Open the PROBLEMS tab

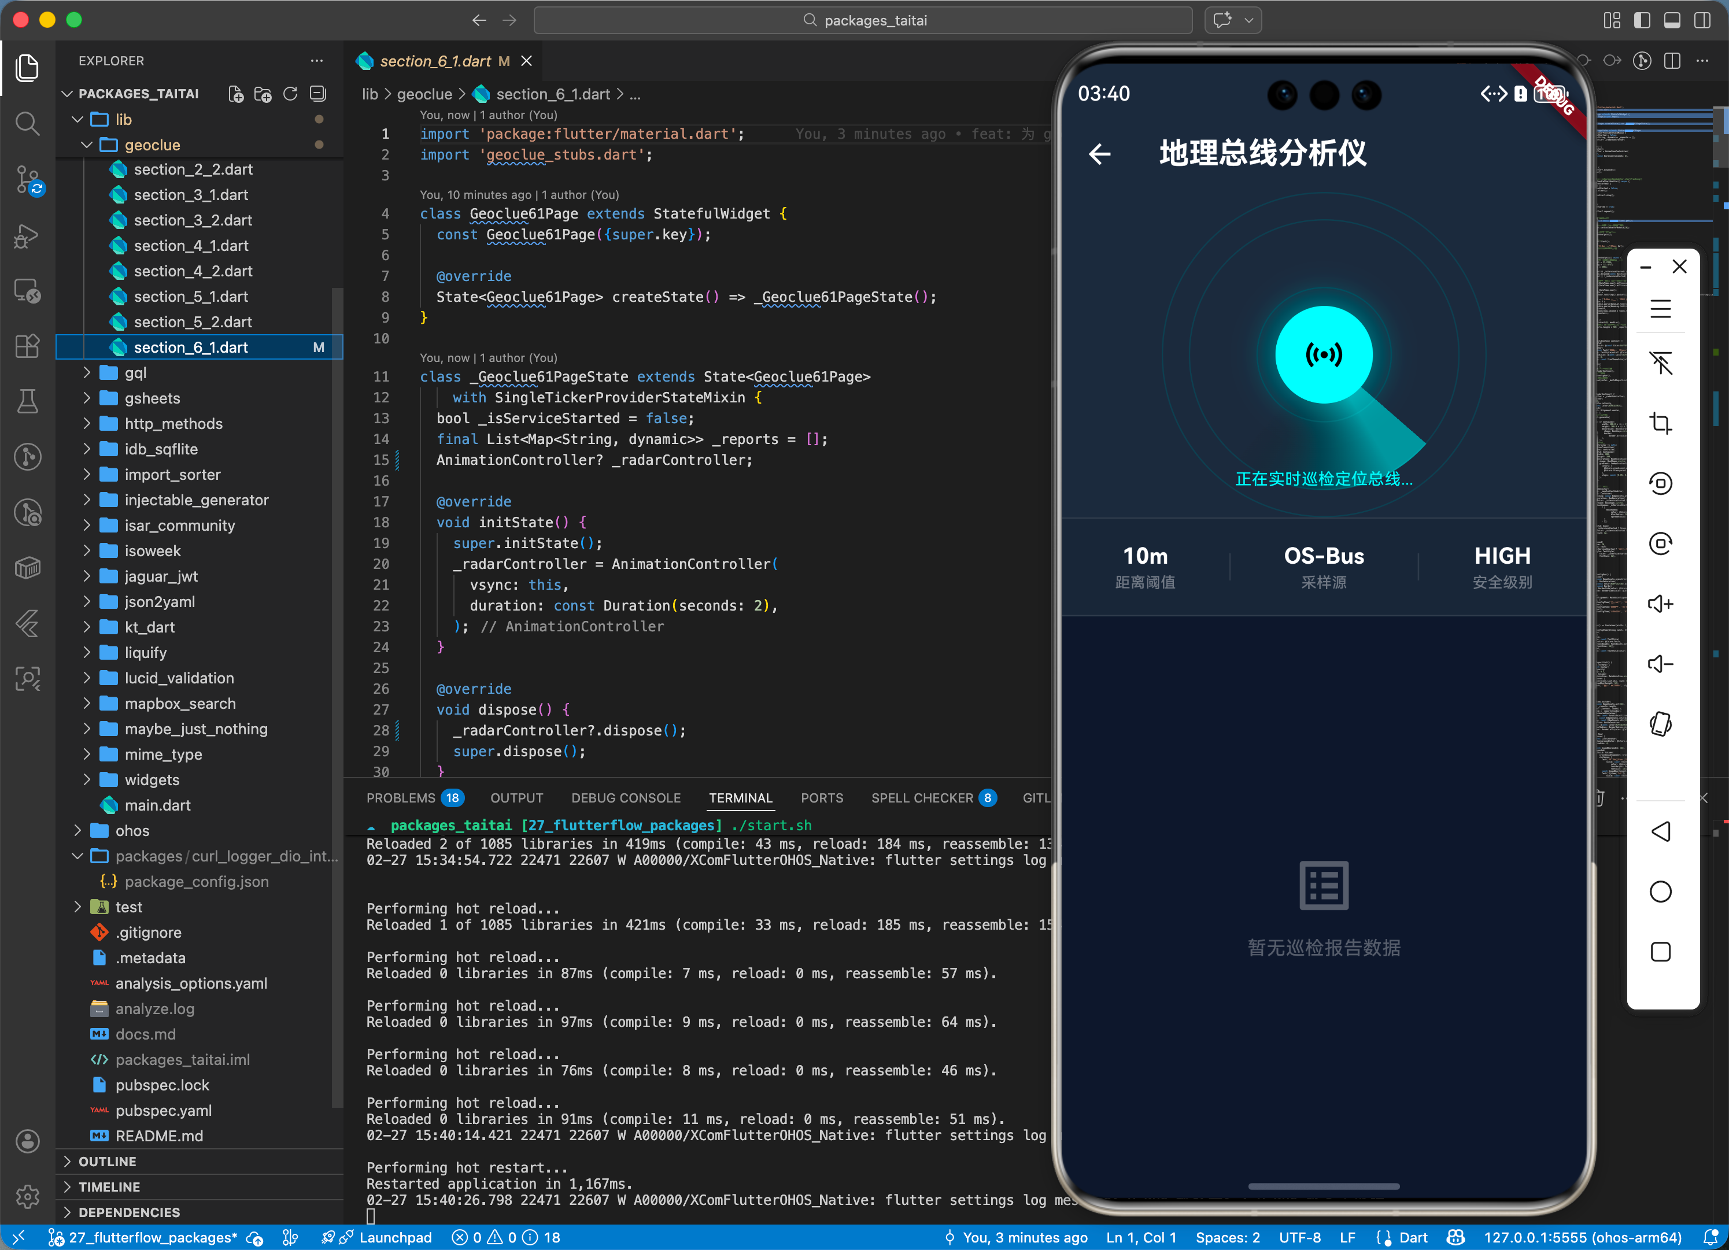tap(401, 797)
